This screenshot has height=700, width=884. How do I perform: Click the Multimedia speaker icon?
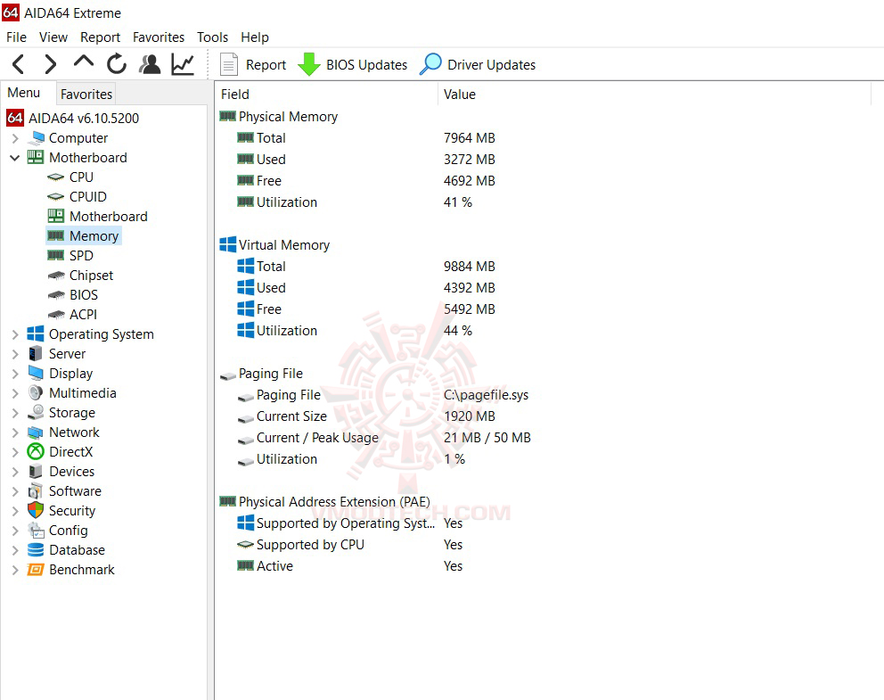pyautogui.click(x=36, y=393)
